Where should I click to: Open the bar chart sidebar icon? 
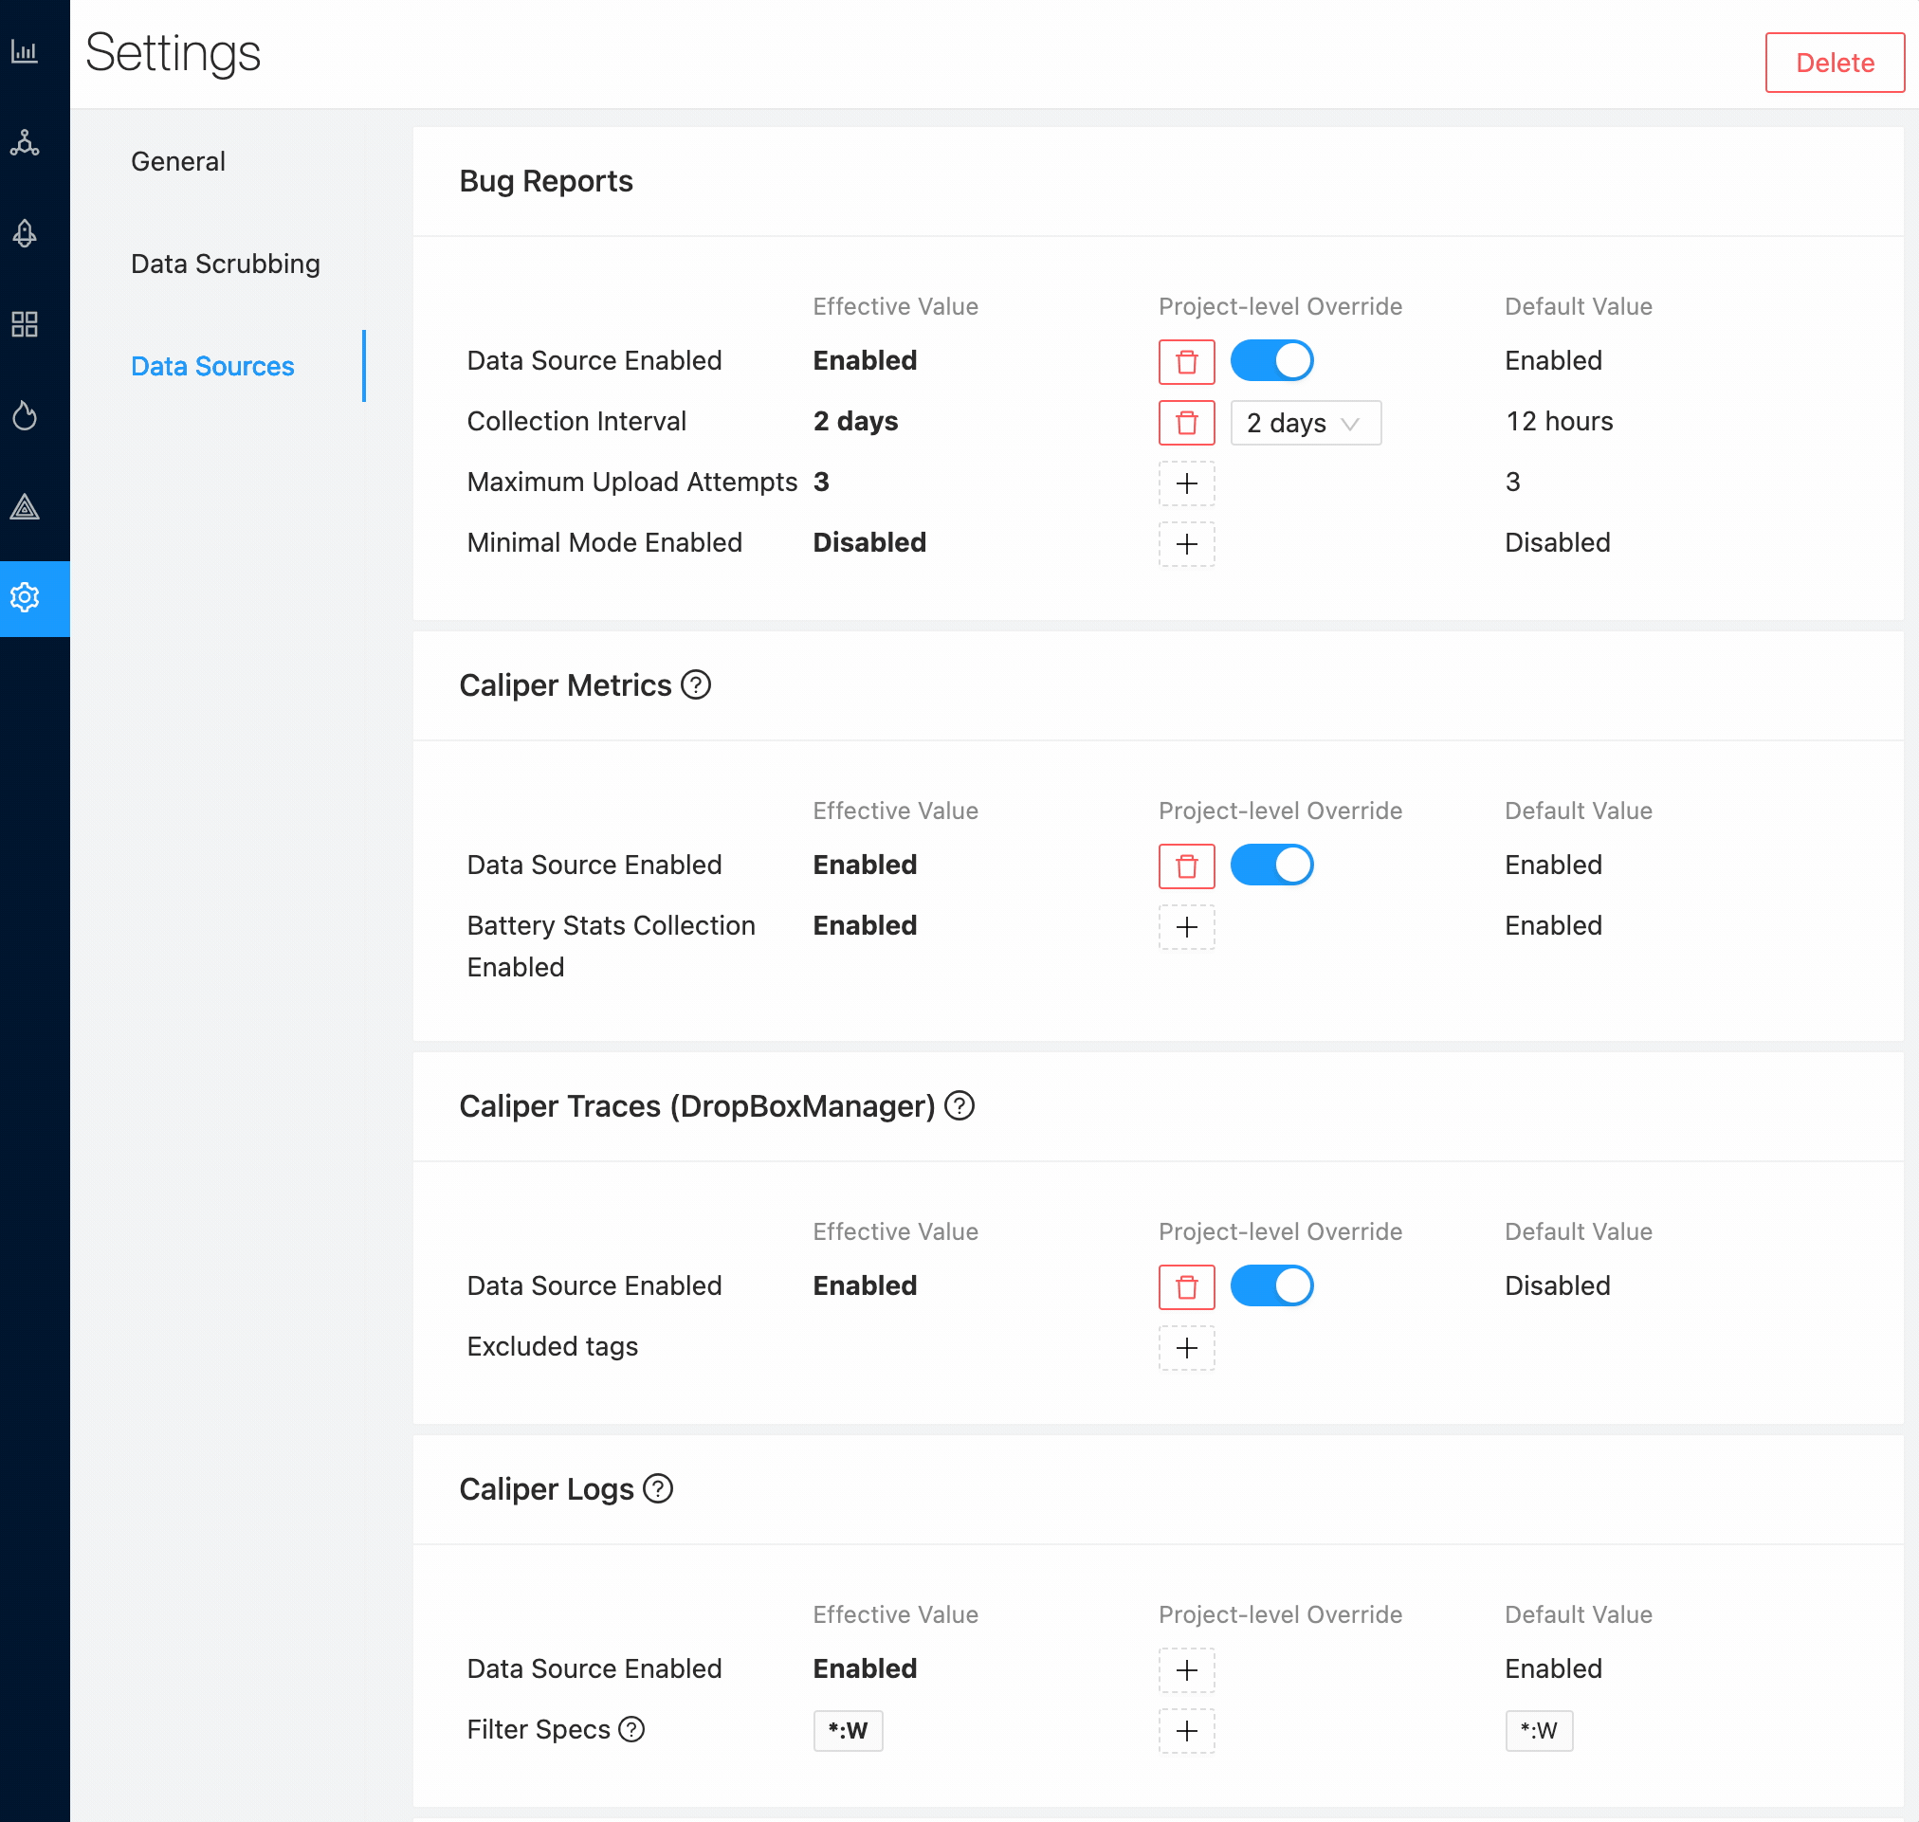pos(25,51)
